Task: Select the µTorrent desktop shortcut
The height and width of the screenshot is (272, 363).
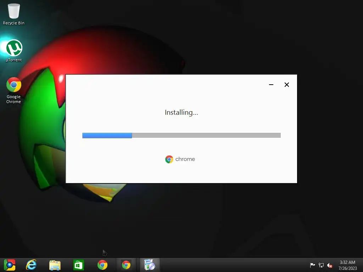Action: pos(14,51)
